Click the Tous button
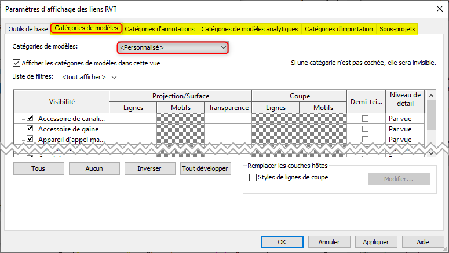 pos(38,168)
